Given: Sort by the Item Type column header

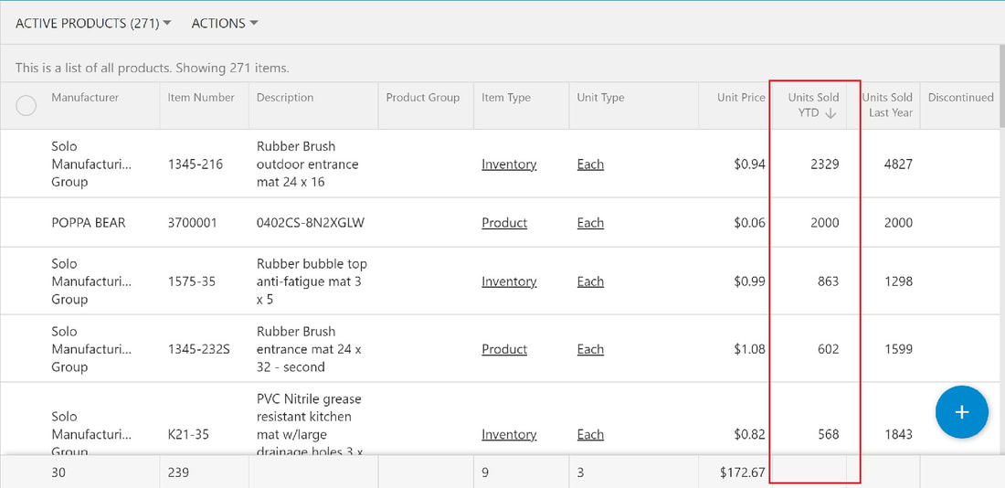Looking at the screenshot, I should [506, 98].
